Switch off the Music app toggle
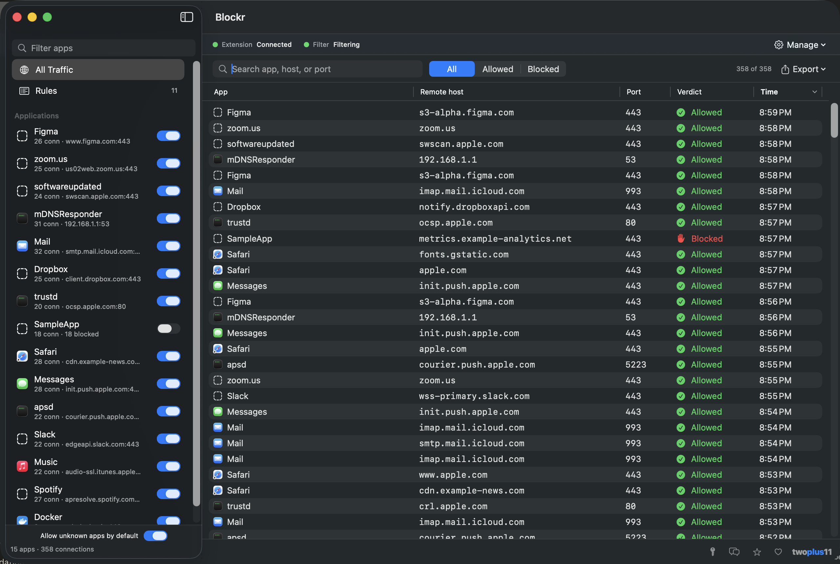 (168, 467)
